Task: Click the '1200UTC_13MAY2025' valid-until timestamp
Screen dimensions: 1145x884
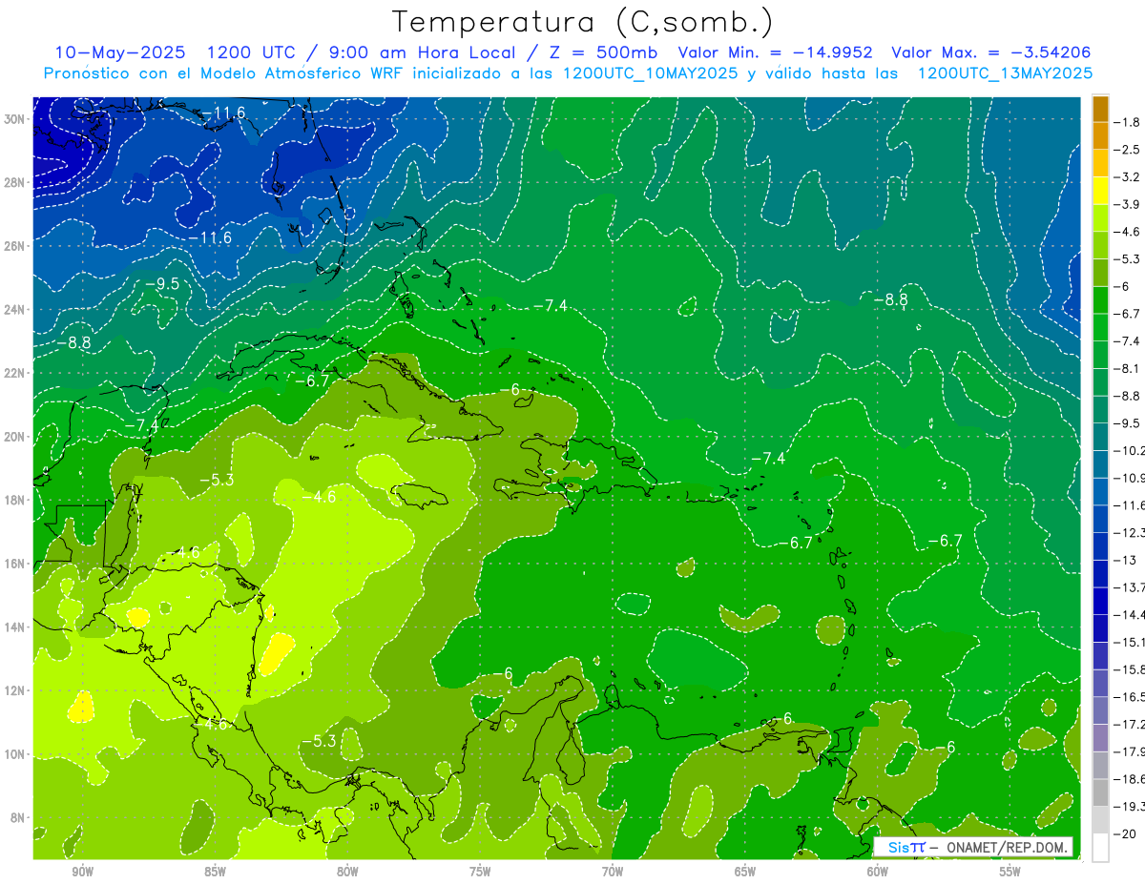Action: pyautogui.click(x=1005, y=73)
